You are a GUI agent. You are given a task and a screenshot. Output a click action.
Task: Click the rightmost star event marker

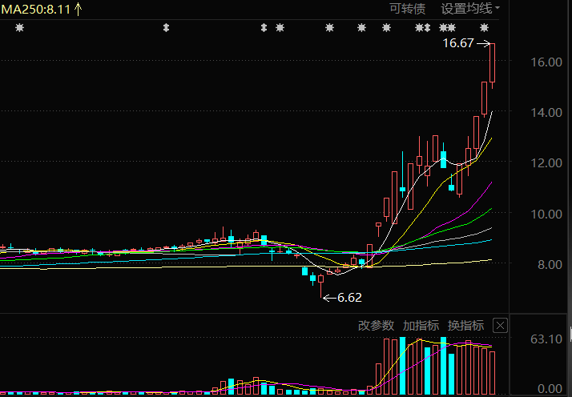coord(484,28)
